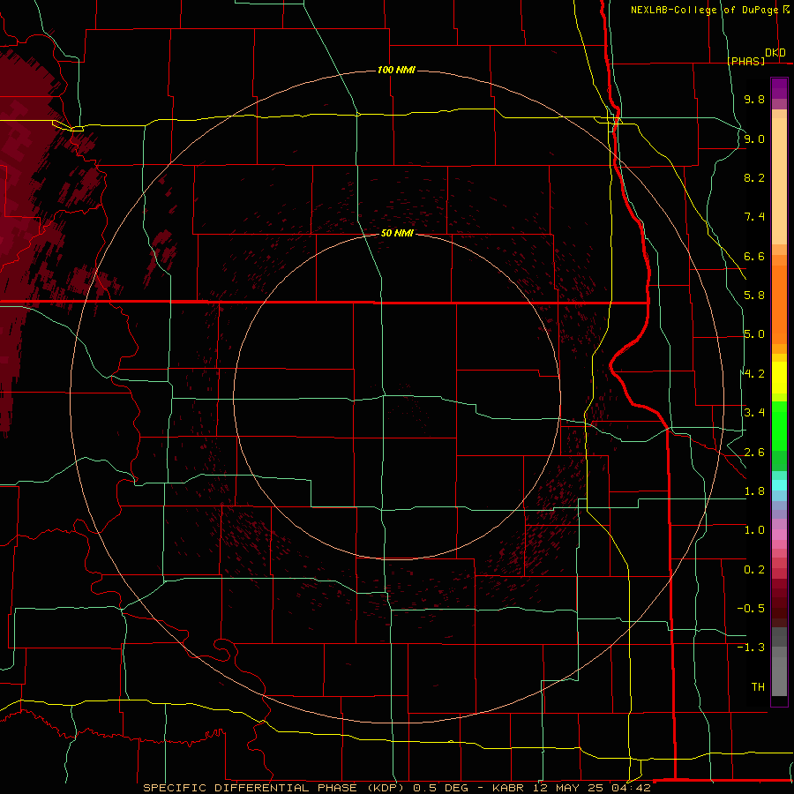The width and height of the screenshot is (794, 794).
Task: Click the 6.6 scale value
Action: tap(754, 256)
